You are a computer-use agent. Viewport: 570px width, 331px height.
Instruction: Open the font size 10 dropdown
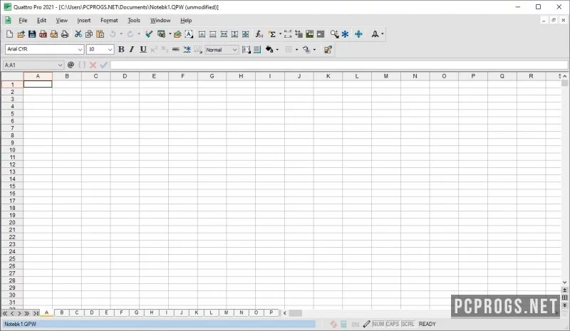click(110, 49)
